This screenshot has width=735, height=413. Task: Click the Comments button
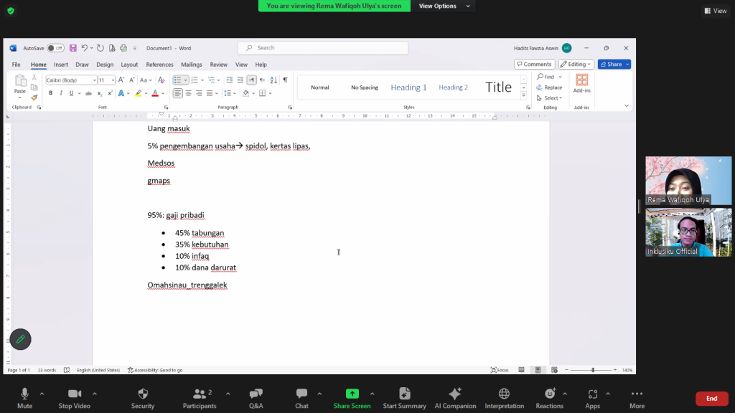pos(535,65)
